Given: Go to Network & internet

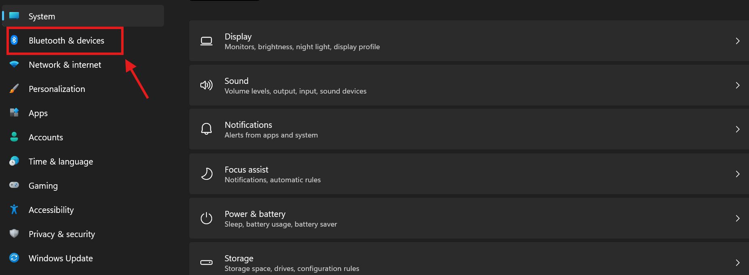Looking at the screenshot, I should tap(65, 65).
